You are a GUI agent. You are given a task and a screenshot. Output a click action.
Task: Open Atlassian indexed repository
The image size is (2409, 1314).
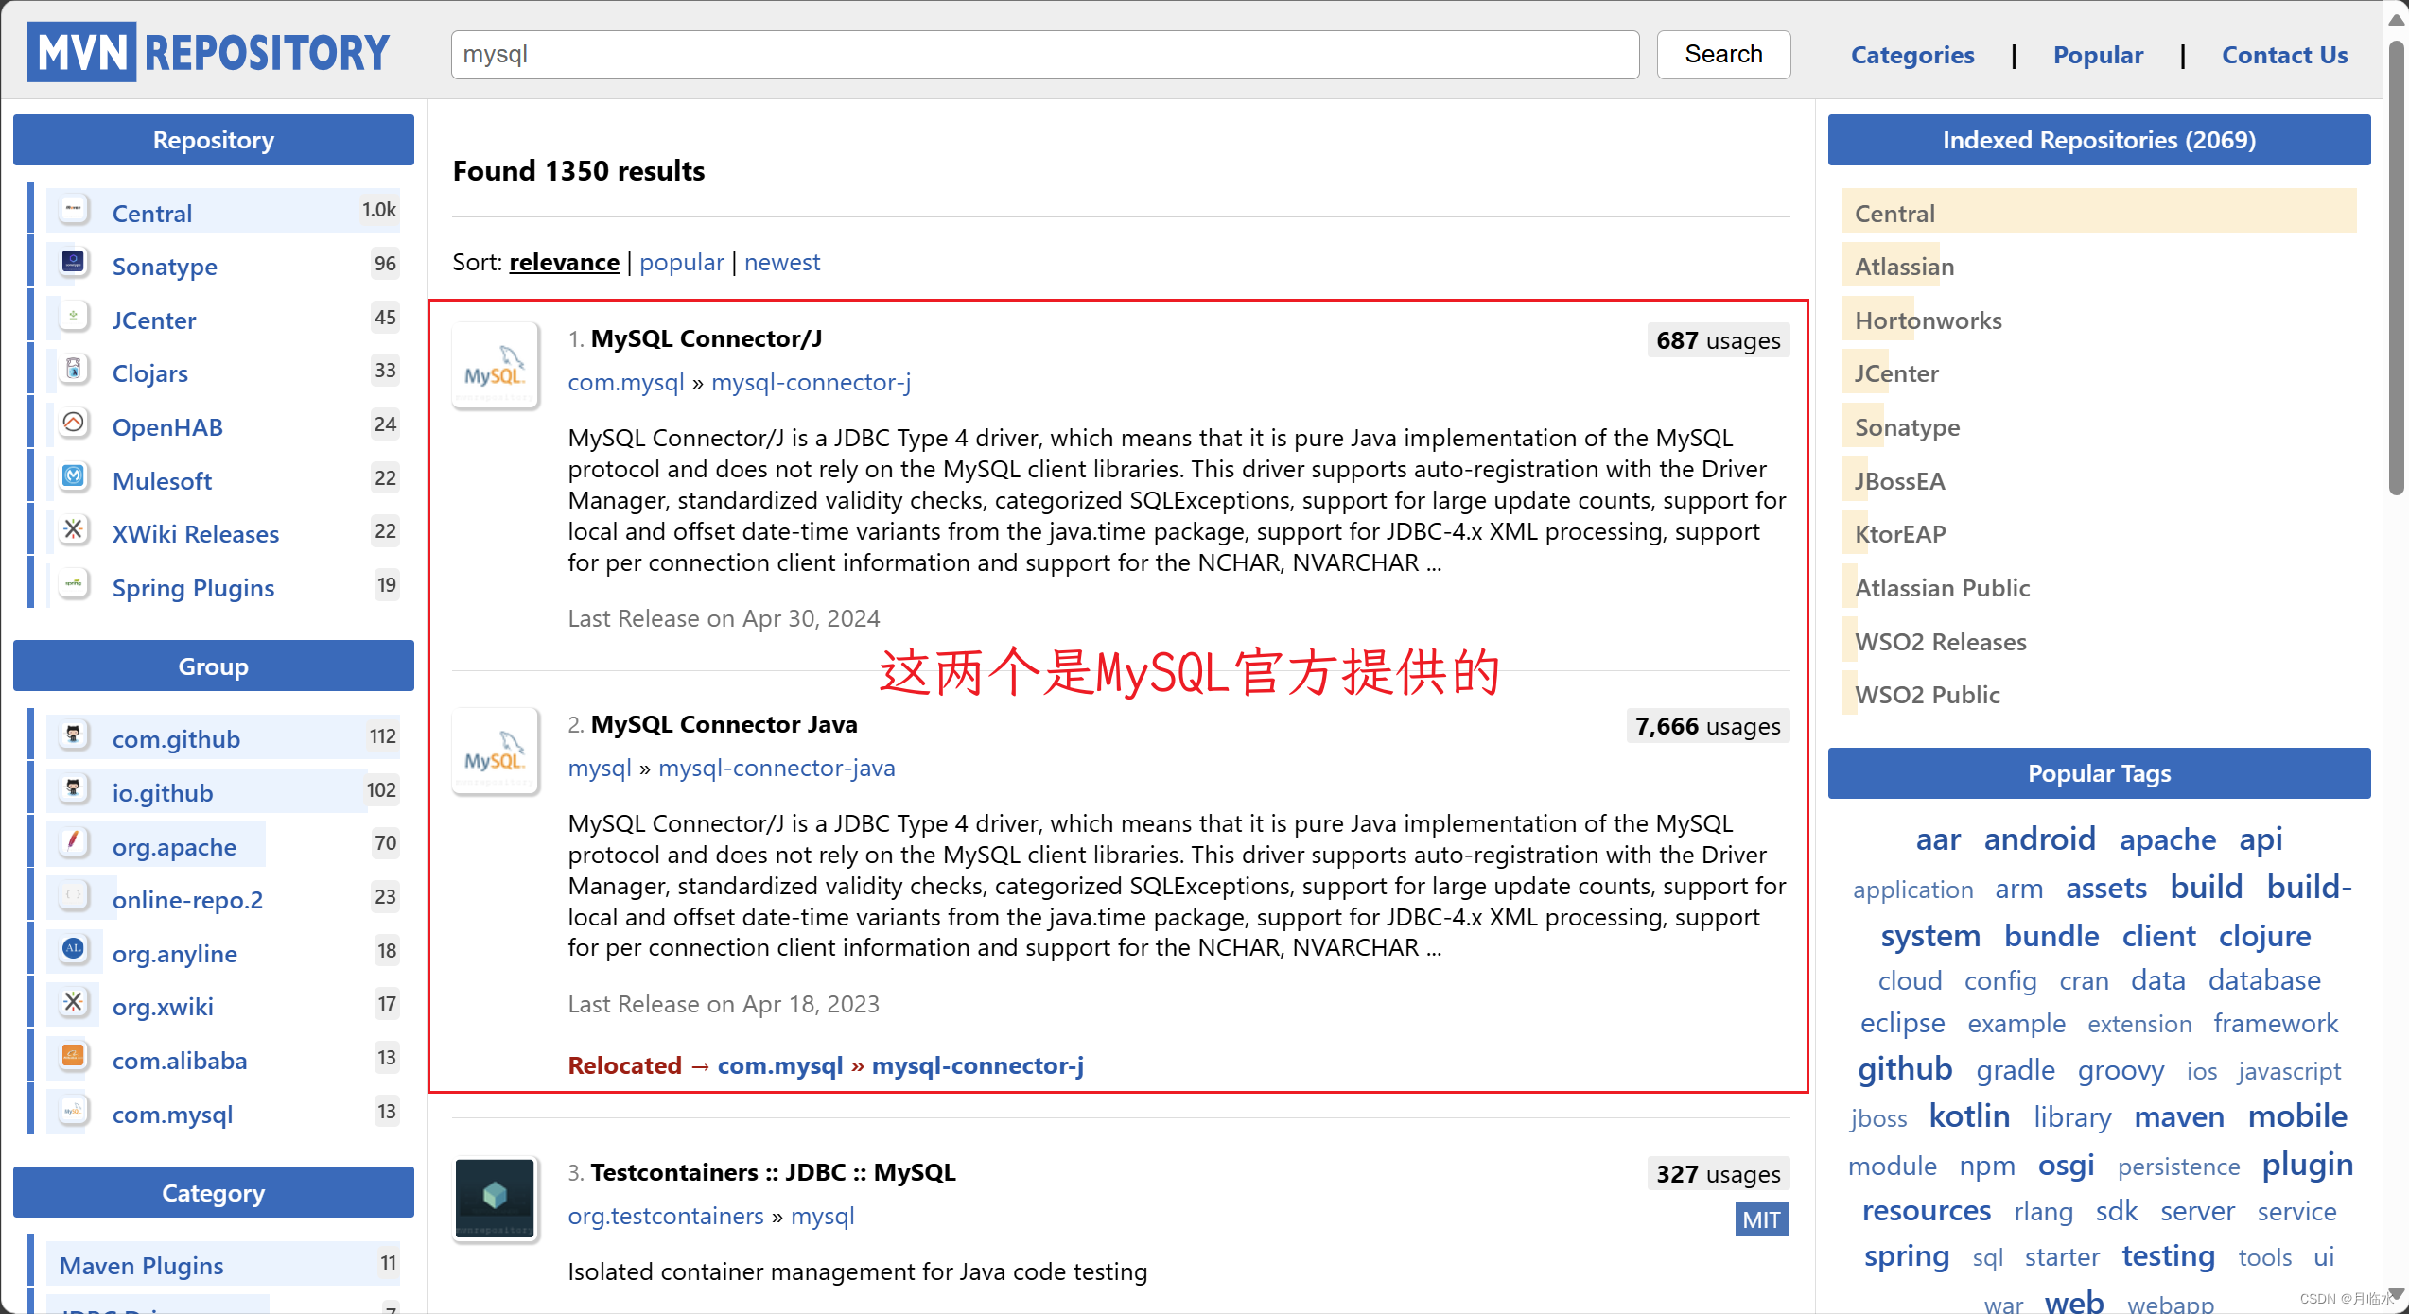point(1905,267)
